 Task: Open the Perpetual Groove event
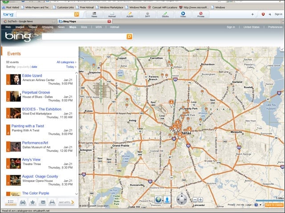point(36,92)
